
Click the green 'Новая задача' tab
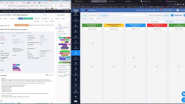28,18
